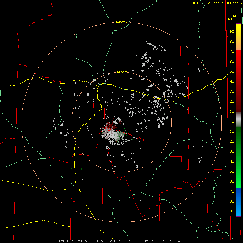The width and height of the screenshot is (243, 243).
Task: Select the 50 value on the velocity scale
Action: [x=232, y=72]
